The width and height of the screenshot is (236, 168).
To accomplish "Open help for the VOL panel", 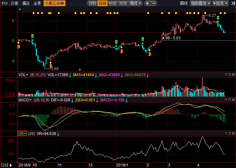I will (226, 75).
